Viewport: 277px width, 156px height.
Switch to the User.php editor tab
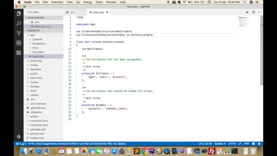(98, 12)
